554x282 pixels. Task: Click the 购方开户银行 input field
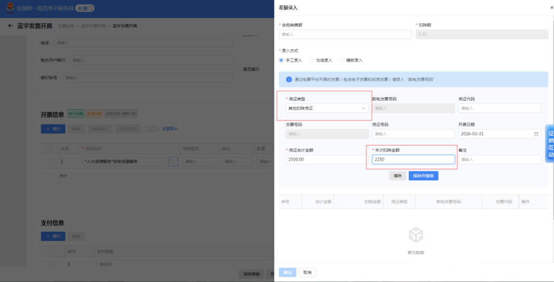click(x=151, y=61)
